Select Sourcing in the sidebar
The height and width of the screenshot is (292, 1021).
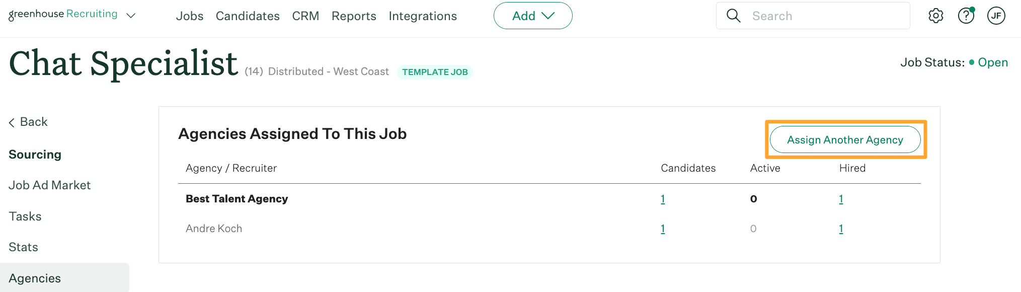tap(35, 154)
